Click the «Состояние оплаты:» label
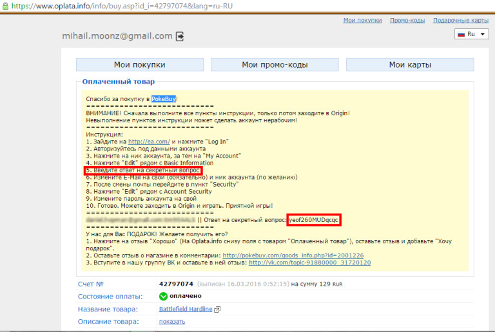Screen dimensions: 495x332 (110, 297)
